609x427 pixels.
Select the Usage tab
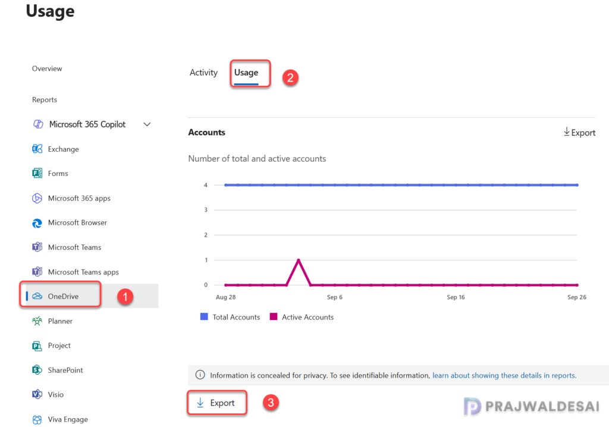[x=246, y=73]
